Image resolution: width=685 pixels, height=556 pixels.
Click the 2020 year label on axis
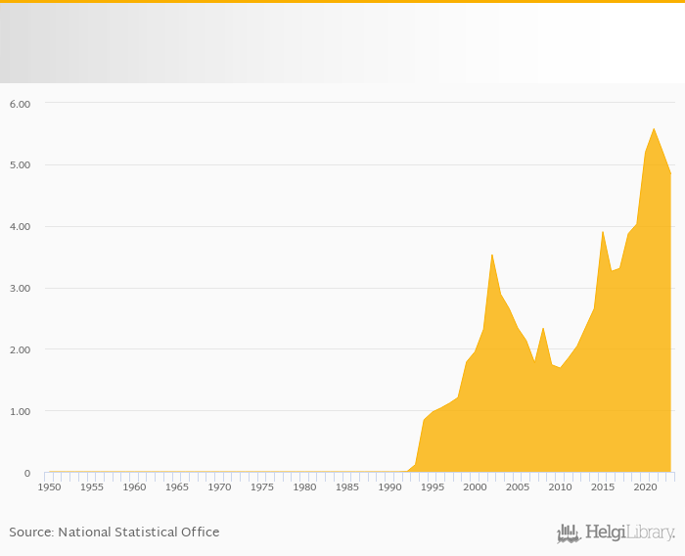pos(645,487)
